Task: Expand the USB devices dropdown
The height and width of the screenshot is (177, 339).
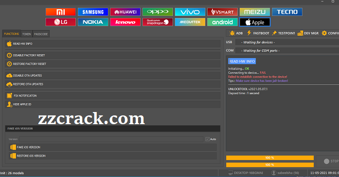Action: pos(287,42)
